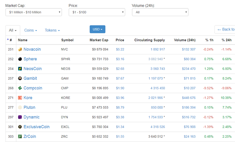The width and height of the screenshot is (235, 142).
Task: Sort table by Market Cap header
Action: tap(99, 40)
